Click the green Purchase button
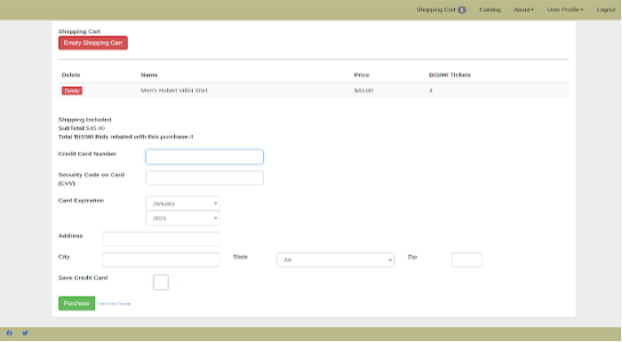 pos(76,304)
